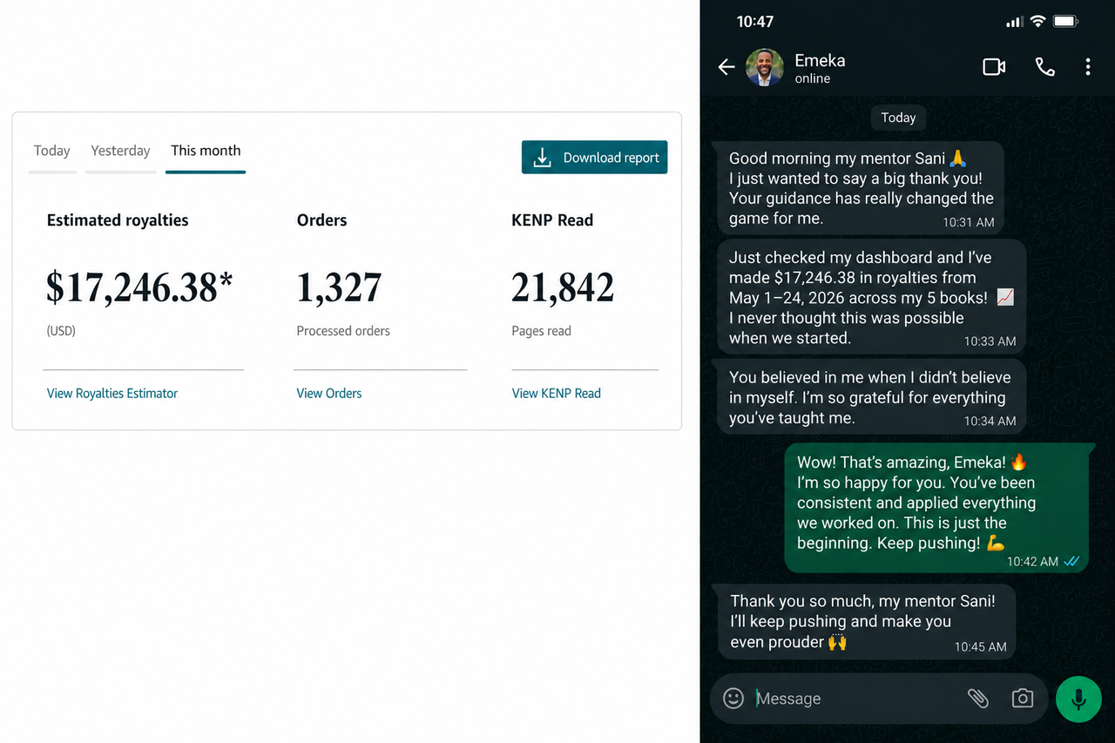Click the Estimated royalties heading

(x=118, y=220)
